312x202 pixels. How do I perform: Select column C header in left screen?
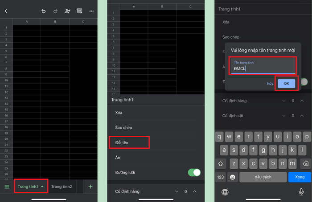pos(83,22)
